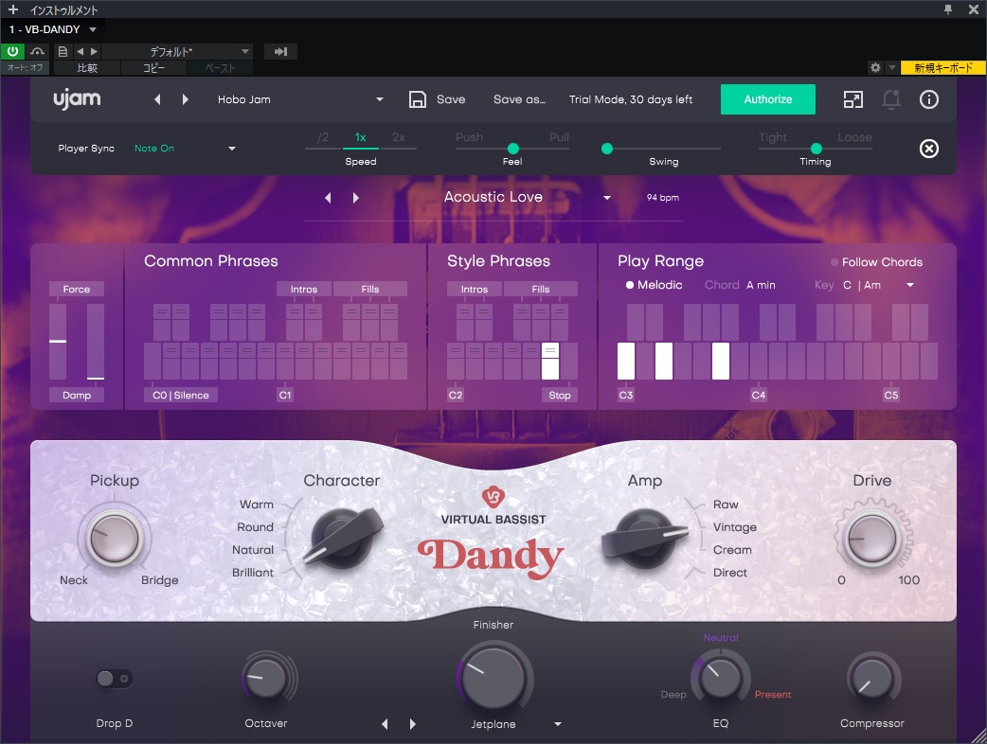
Task: Set Speed to half time /2
Action: click(x=323, y=137)
